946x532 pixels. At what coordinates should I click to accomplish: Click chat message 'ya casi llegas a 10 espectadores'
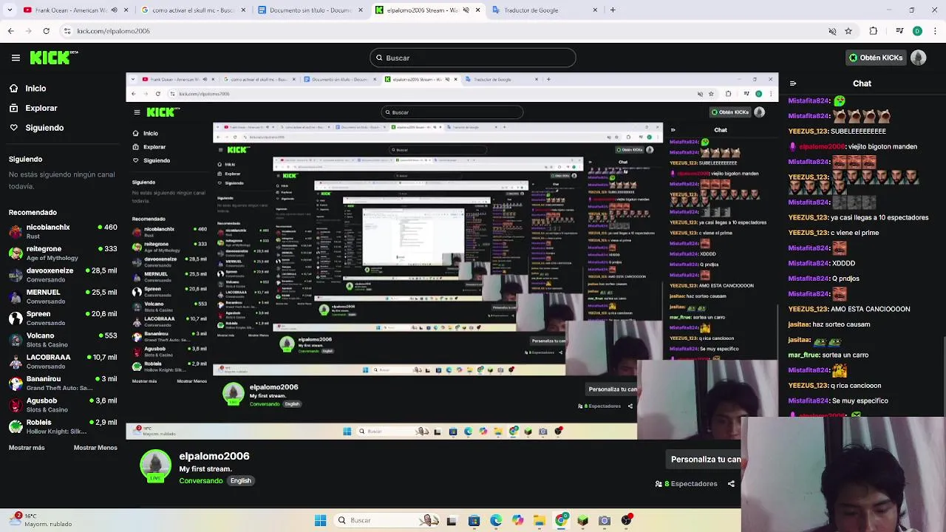879,218
